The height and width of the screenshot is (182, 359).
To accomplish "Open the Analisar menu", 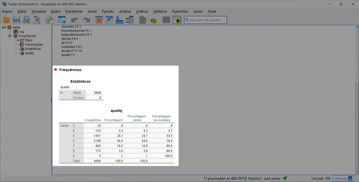I will coord(125,12).
